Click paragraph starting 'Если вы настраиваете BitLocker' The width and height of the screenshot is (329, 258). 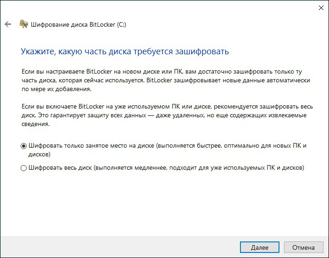coord(166,80)
